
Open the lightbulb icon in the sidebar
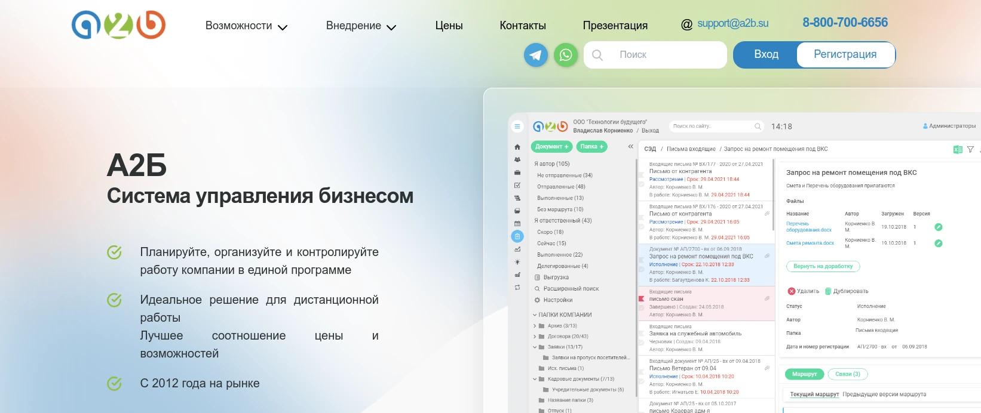coord(517,262)
